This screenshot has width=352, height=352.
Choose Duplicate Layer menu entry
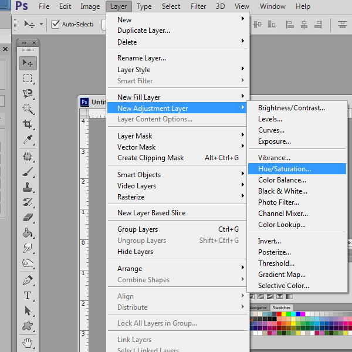tap(144, 31)
